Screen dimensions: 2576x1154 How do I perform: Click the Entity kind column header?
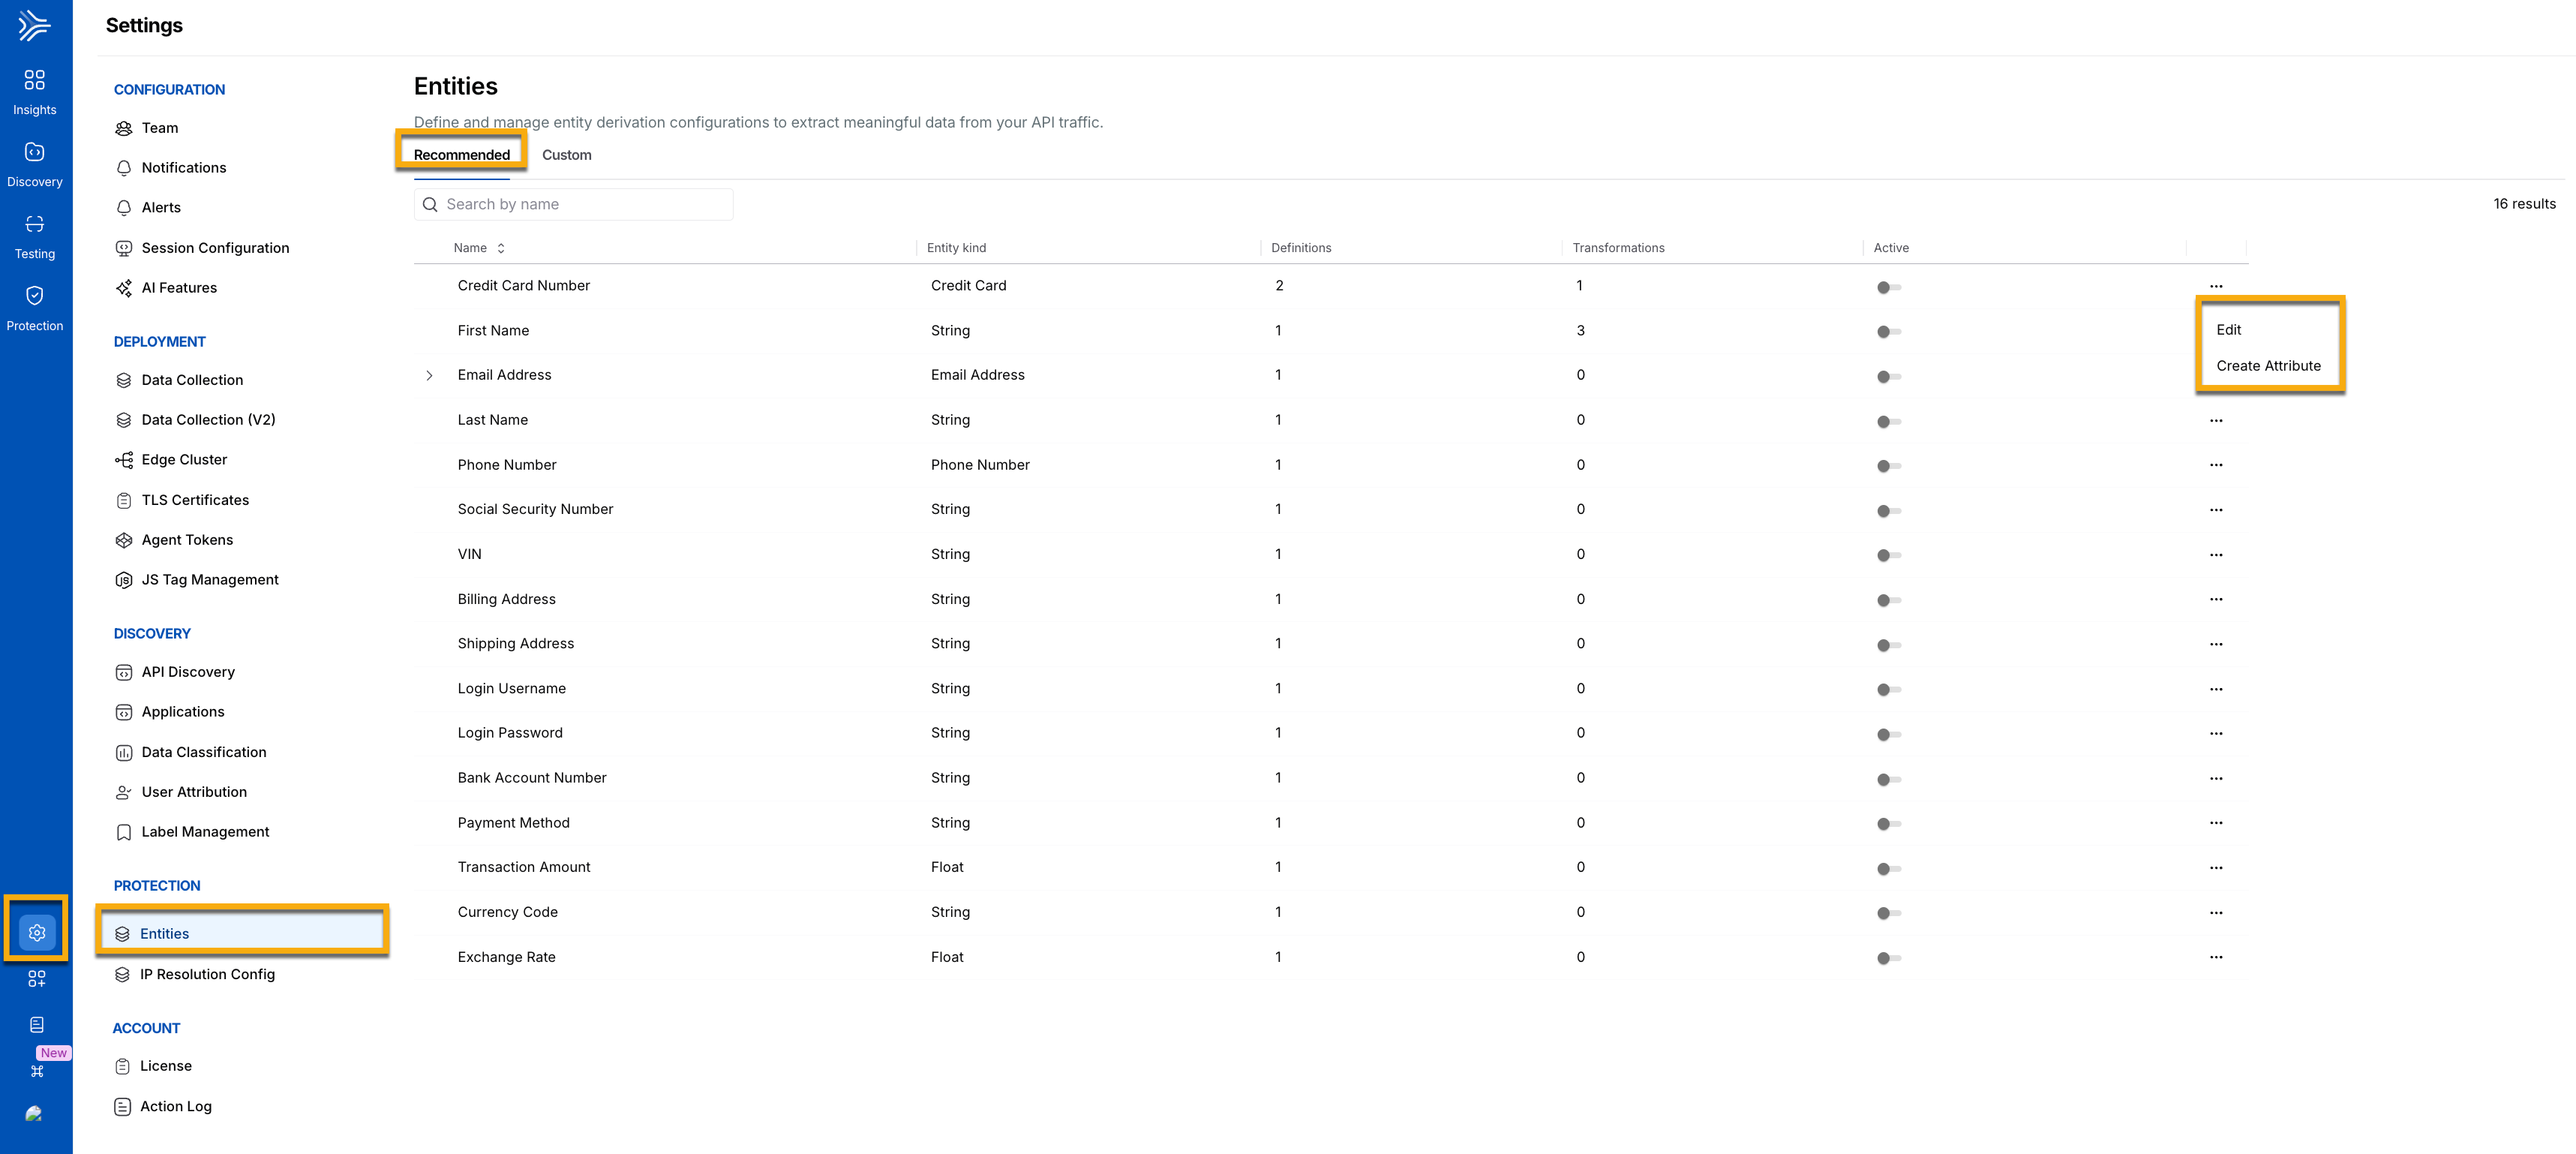pyautogui.click(x=956, y=248)
